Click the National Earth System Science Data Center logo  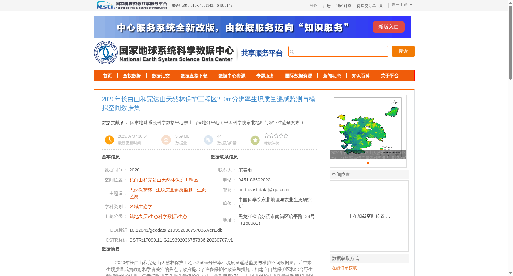(164, 53)
